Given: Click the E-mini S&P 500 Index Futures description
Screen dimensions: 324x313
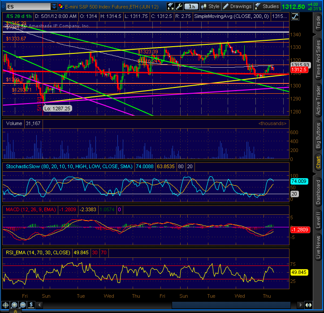Looking at the screenshot, I should coord(112,7).
